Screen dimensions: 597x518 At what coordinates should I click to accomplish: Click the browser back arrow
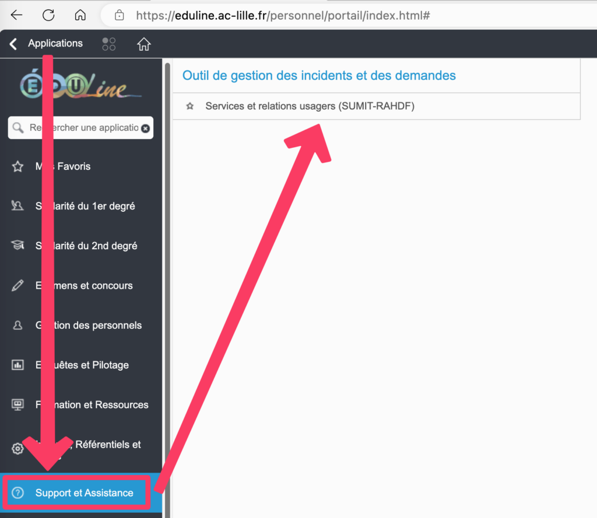pyautogui.click(x=17, y=15)
